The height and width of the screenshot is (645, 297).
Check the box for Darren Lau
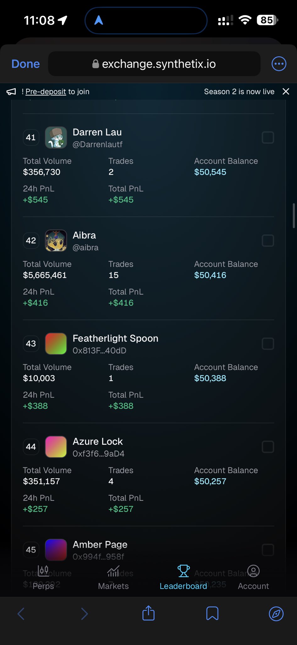tap(268, 138)
